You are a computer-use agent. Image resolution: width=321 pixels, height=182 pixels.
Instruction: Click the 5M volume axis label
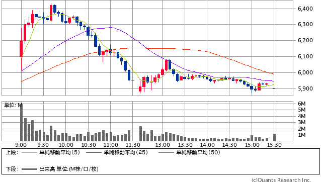(x=302, y=110)
